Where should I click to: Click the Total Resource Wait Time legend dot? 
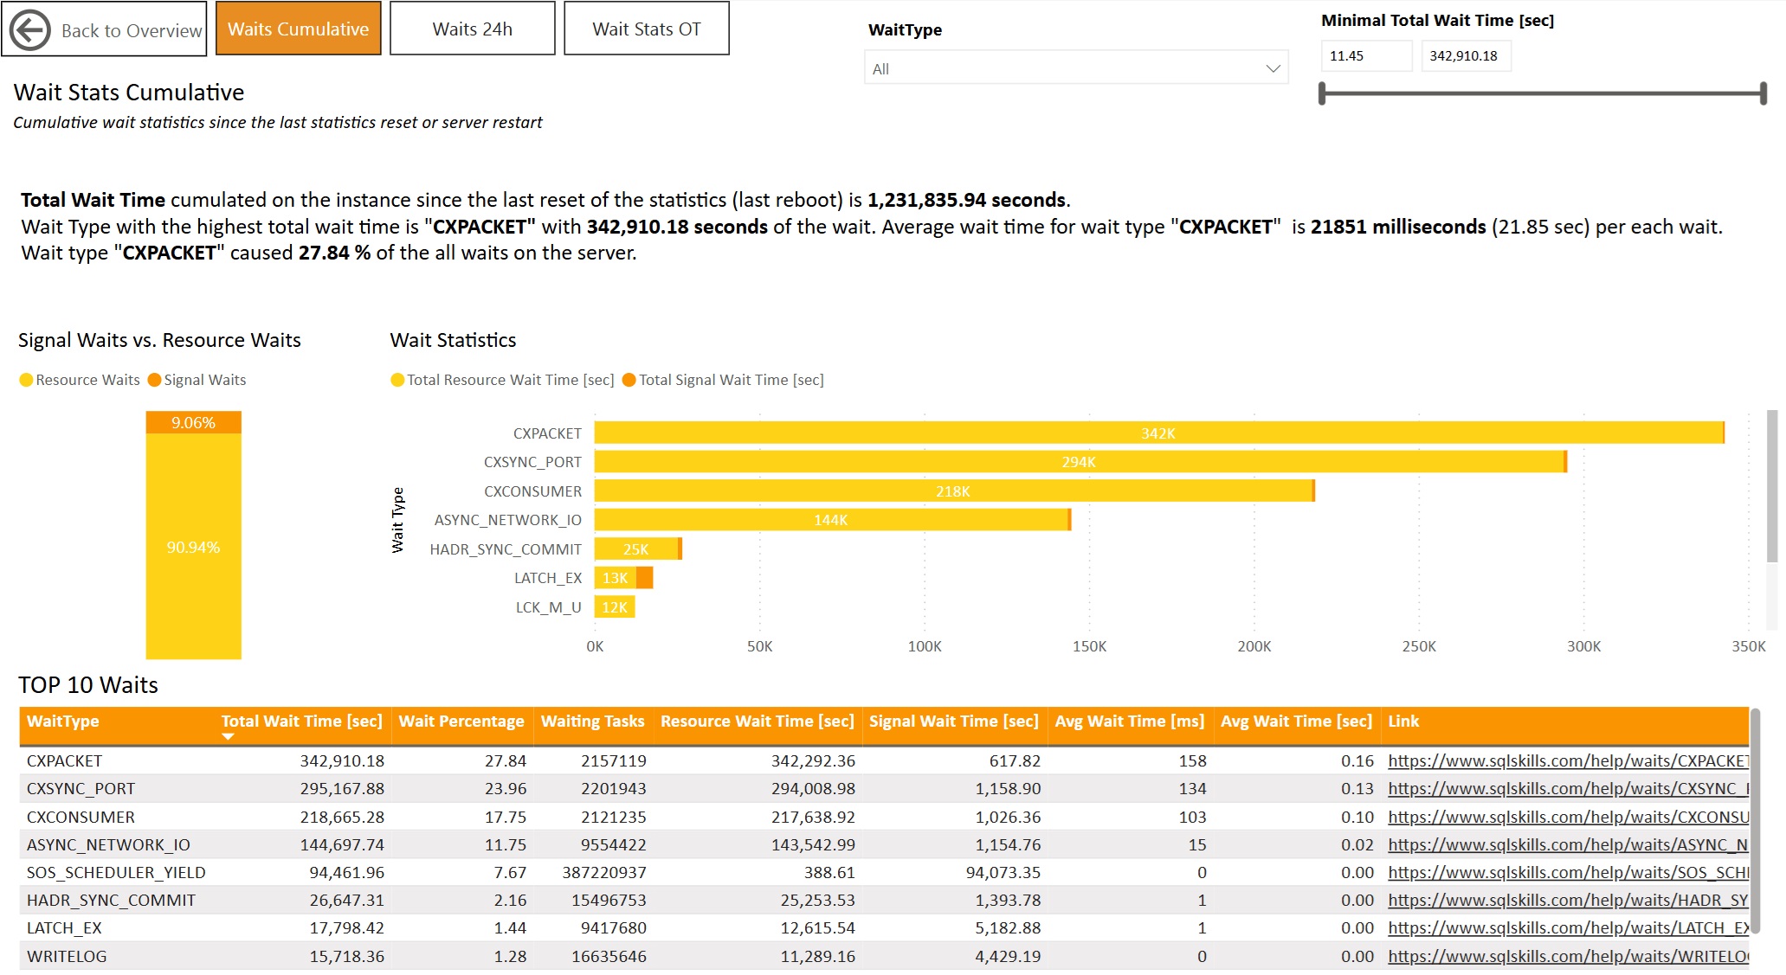397,380
